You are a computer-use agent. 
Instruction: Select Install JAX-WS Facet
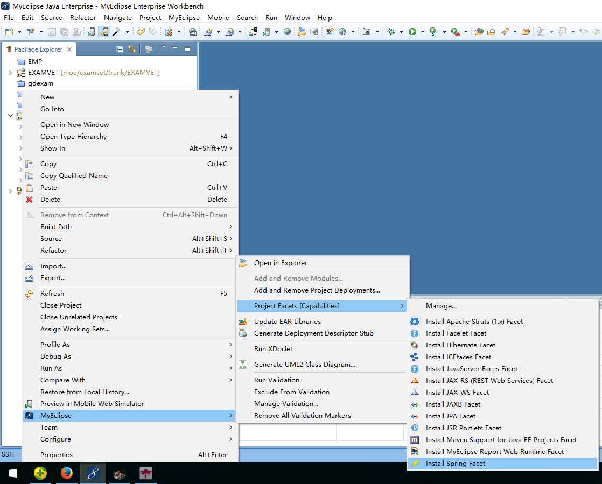click(x=502, y=393)
